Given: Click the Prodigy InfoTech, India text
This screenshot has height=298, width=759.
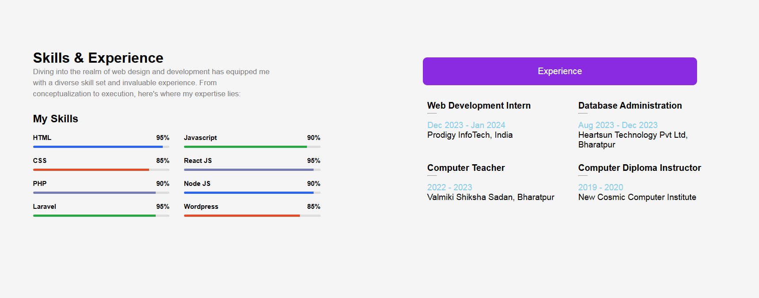Looking at the screenshot, I should pyautogui.click(x=470, y=135).
